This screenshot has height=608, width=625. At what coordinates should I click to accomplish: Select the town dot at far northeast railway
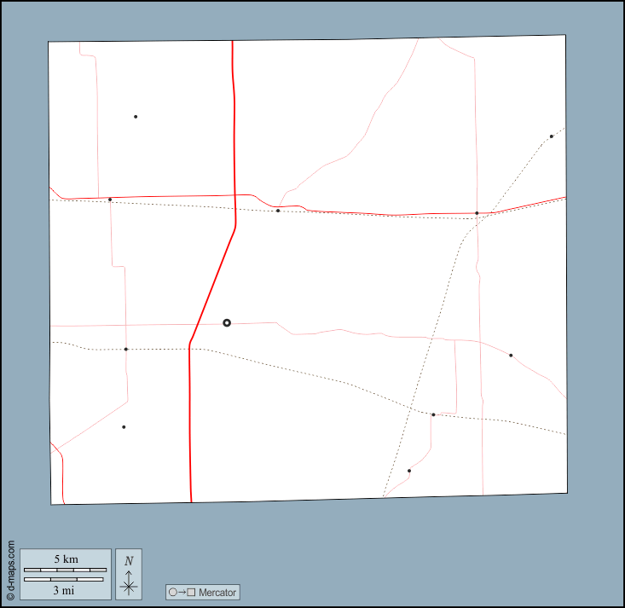[x=551, y=136]
